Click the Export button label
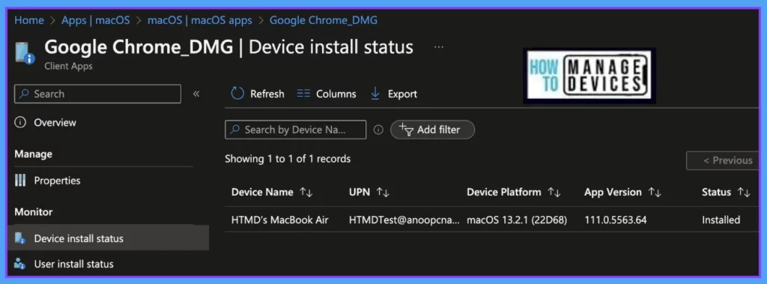 (402, 94)
